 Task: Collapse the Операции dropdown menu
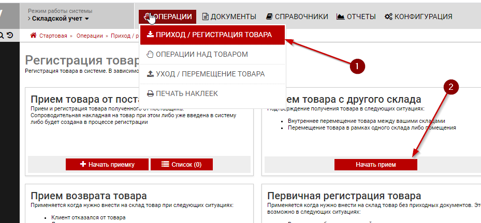[168, 17]
